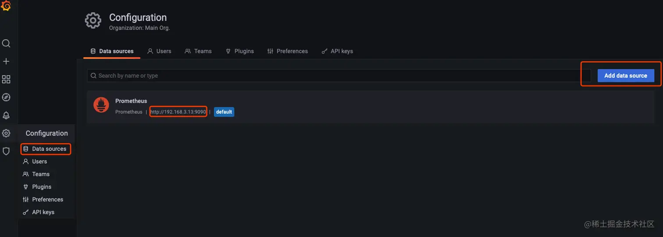Open the Grafana home logo

(6, 6)
